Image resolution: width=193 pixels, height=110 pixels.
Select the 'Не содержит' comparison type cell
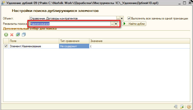tap(74, 46)
